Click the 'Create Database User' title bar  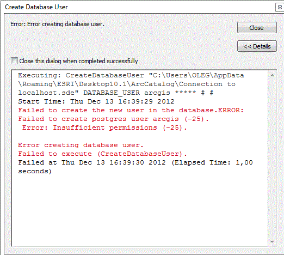coord(36,7)
